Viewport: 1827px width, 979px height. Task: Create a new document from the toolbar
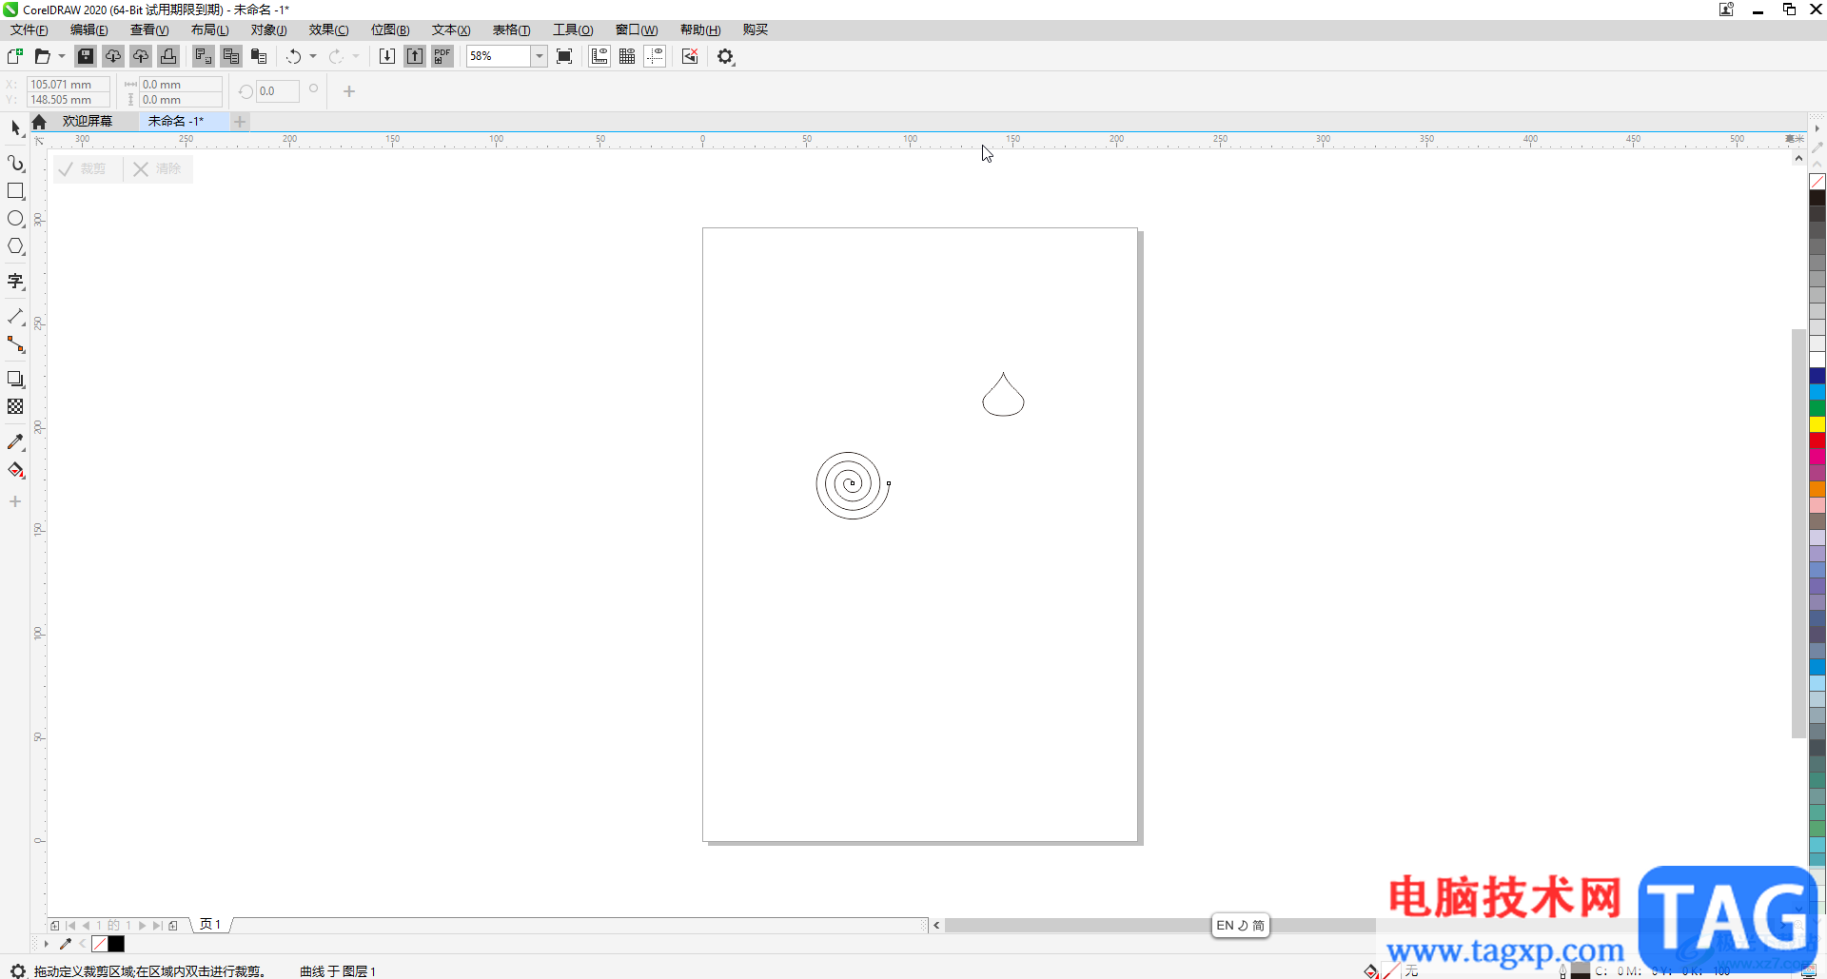tap(15, 56)
